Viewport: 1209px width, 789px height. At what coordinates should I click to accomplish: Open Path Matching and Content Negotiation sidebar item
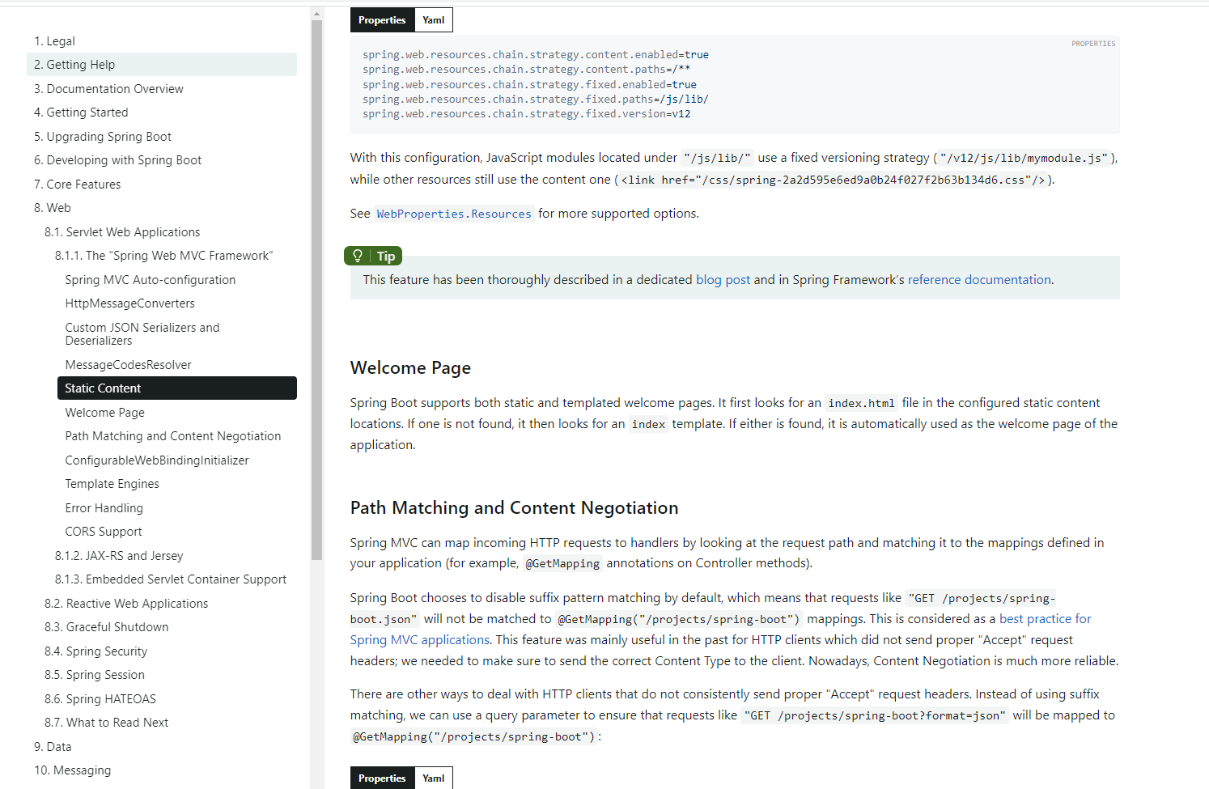tap(173, 436)
